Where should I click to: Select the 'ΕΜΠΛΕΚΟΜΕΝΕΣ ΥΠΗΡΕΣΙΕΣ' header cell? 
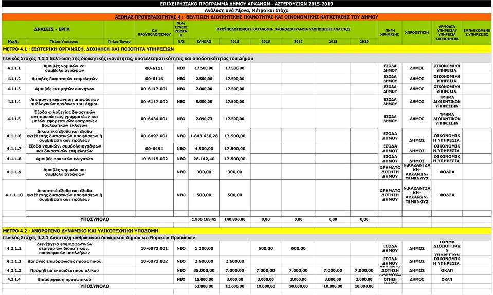pyautogui.click(x=477, y=32)
